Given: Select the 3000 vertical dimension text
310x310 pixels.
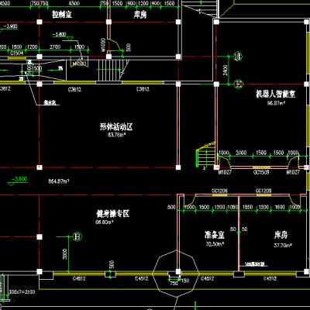Looking at the screenshot, I should pyautogui.click(x=64, y=254).
